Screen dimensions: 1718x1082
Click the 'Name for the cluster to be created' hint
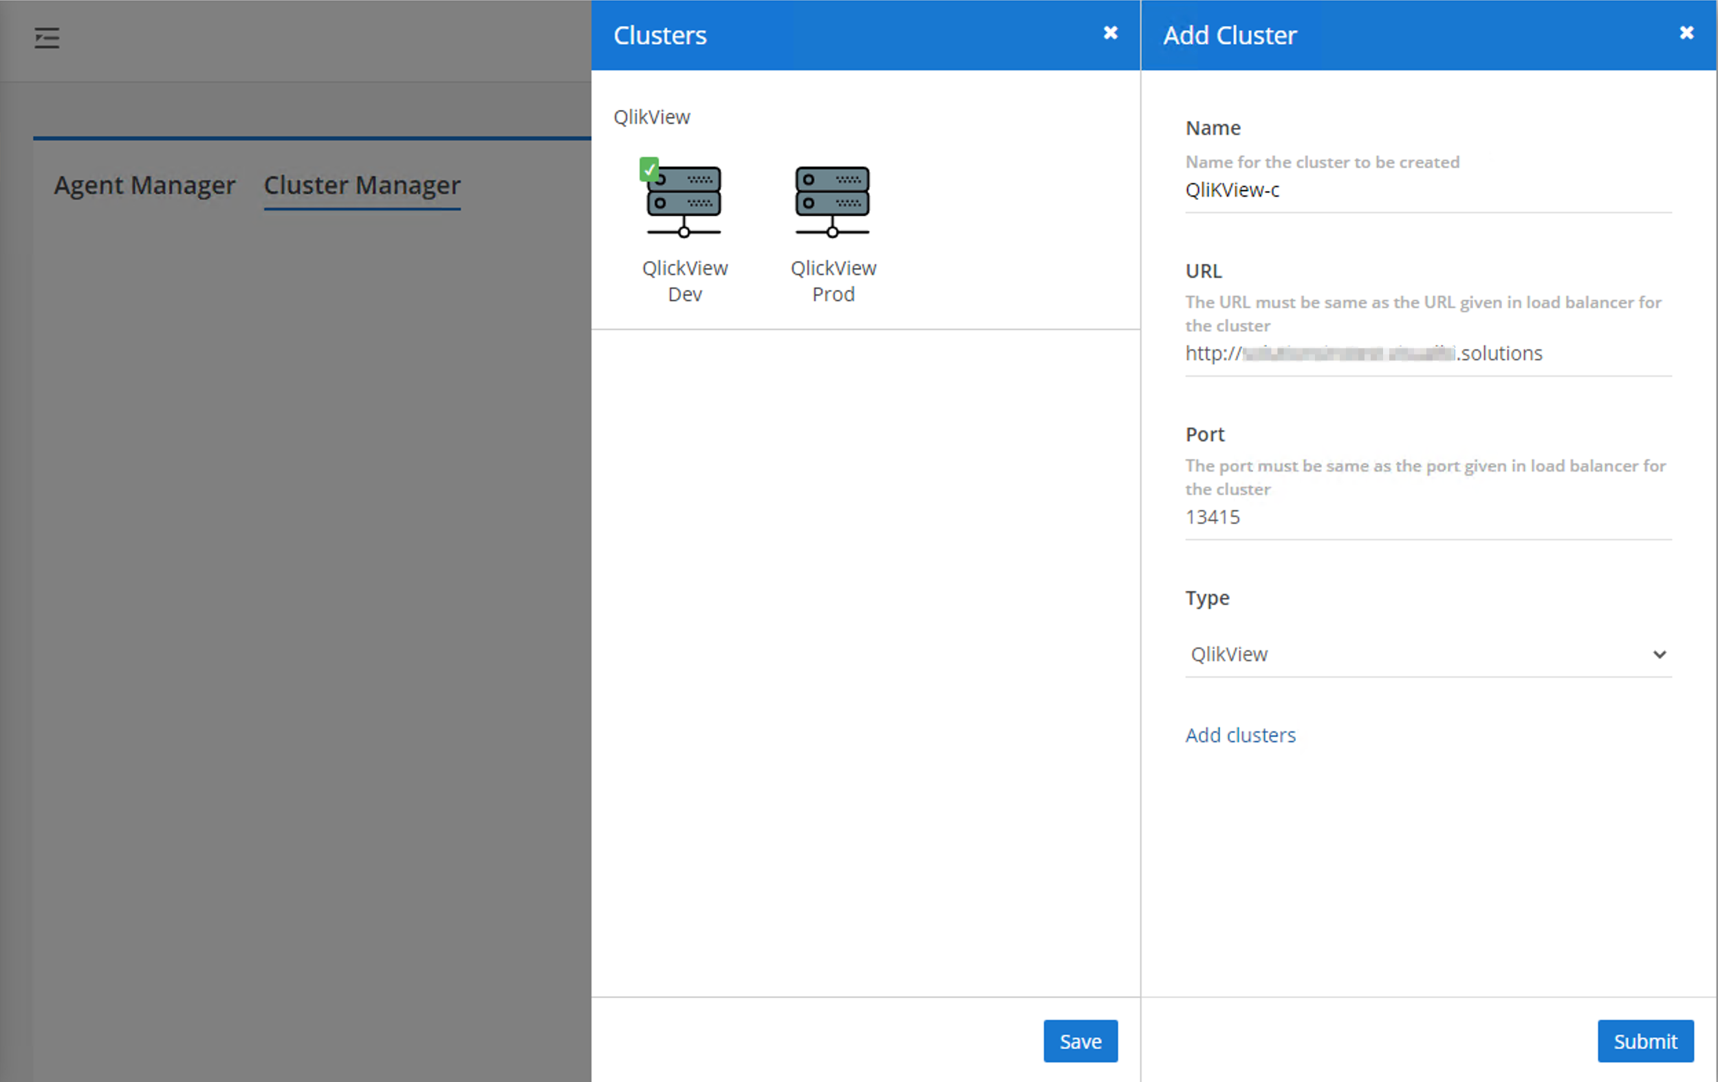click(x=1322, y=162)
